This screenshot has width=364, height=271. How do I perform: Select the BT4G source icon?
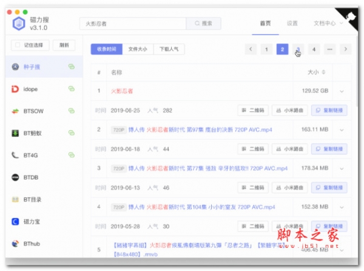tap(15, 155)
